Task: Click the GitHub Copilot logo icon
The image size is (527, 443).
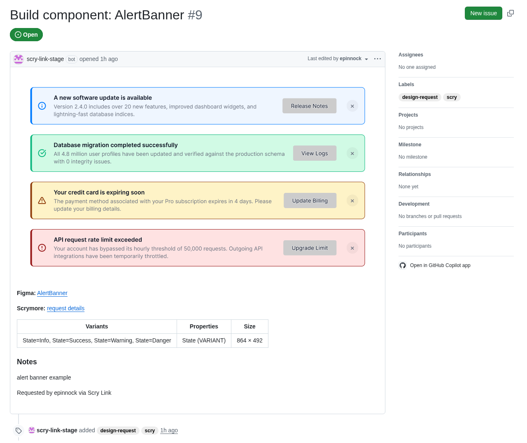Action: pyautogui.click(x=403, y=265)
